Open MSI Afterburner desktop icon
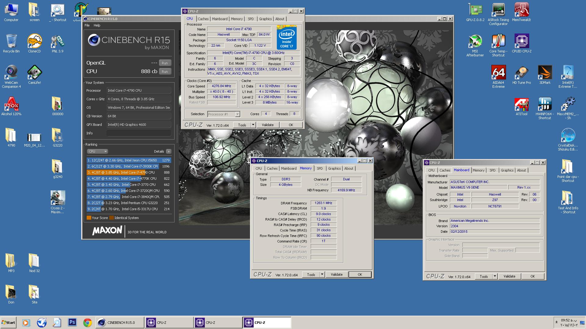 [475, 45]
